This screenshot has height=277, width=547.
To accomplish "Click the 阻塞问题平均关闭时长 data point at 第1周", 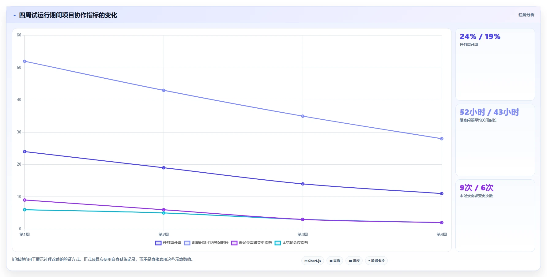I will (x=25, y=61).
